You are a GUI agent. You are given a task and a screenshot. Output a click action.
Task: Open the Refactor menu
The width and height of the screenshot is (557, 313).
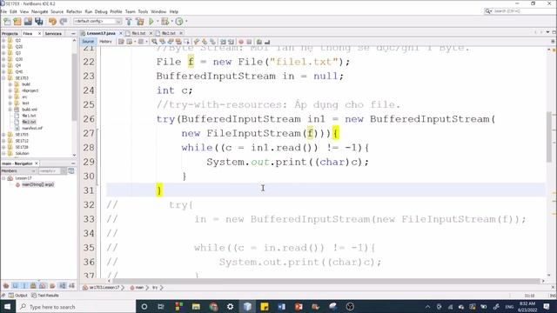(x=74, y=11)
